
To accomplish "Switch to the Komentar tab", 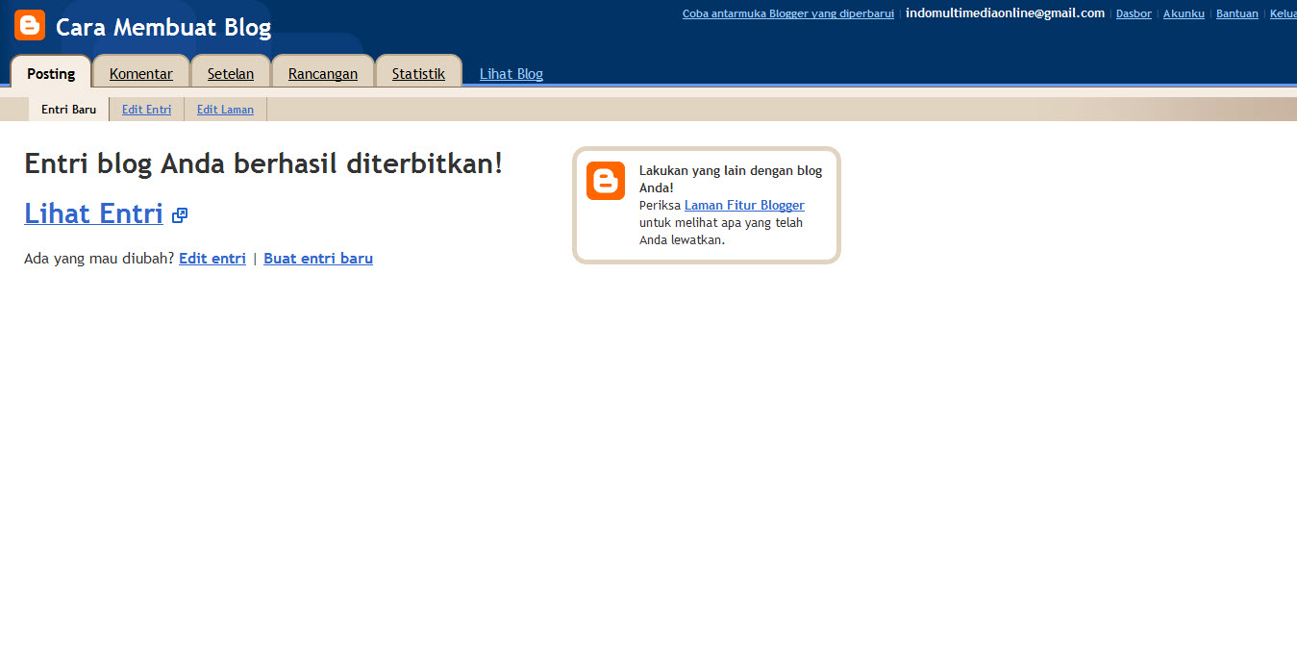I will [x=140, y=72].
